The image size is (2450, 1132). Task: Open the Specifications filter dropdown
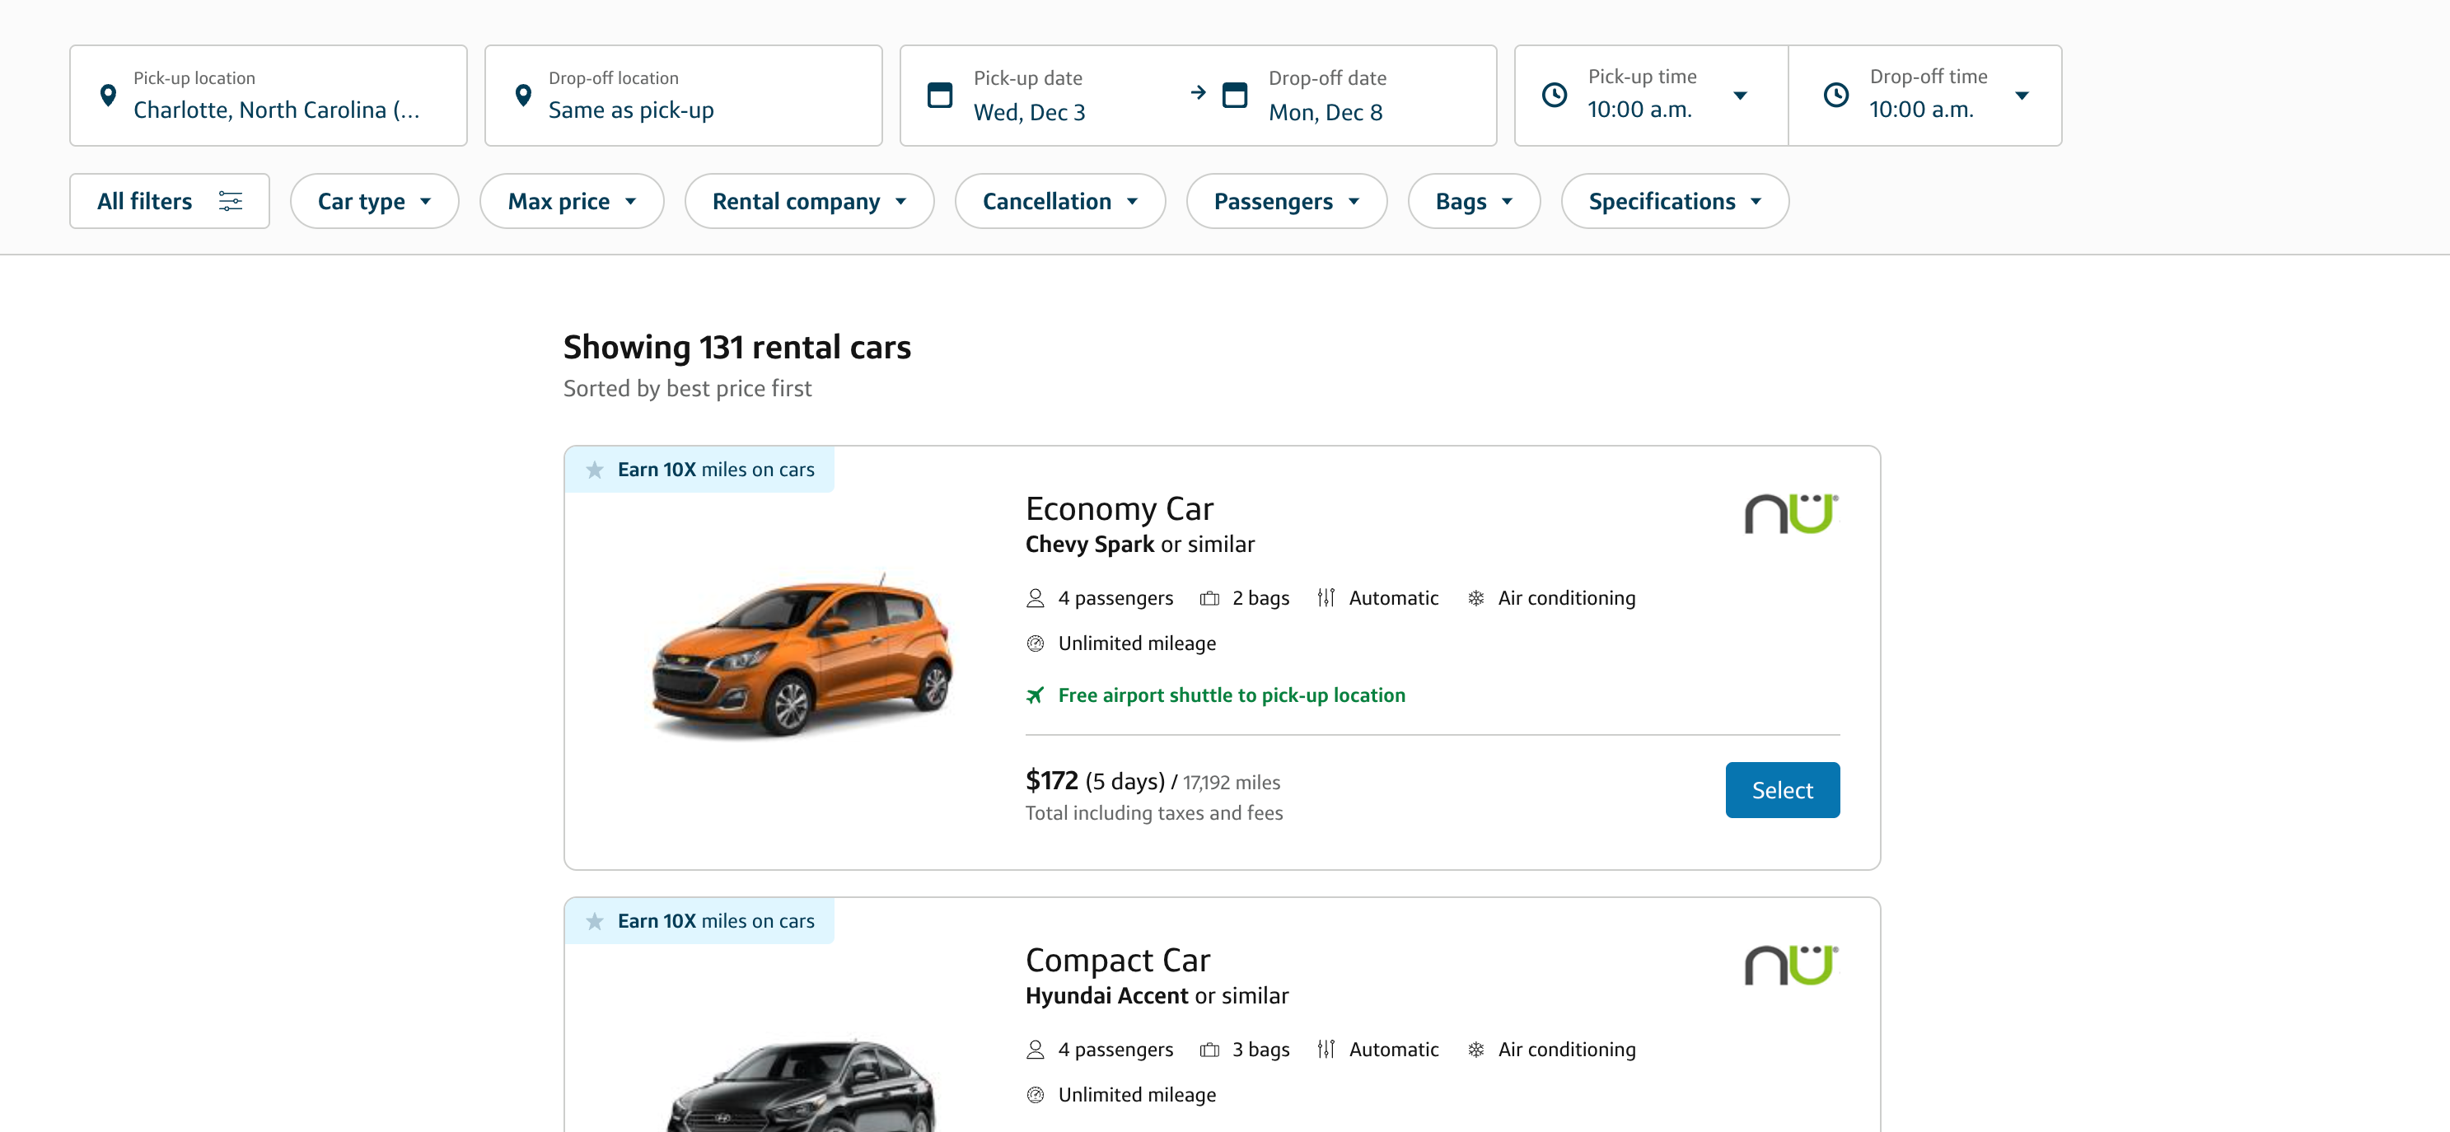[x=1674, y=201]
